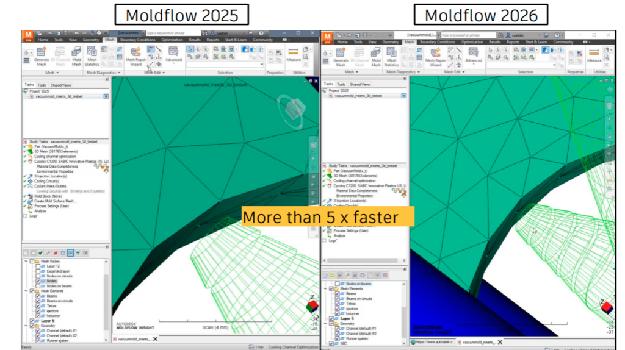The width and height of the screenshot is (625, 350).
Task: Click Generate Mesh in the Moldflow 2025 window
Action: [41, 57]
